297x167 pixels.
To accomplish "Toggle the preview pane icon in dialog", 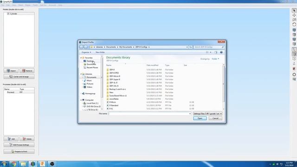I will 216,52.
